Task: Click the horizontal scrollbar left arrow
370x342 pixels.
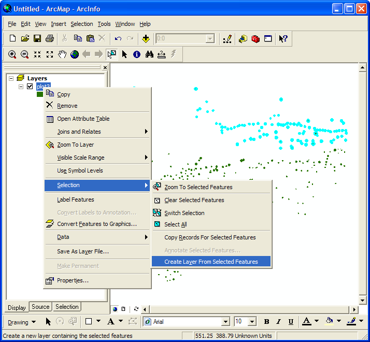Action: click(145, 309)
